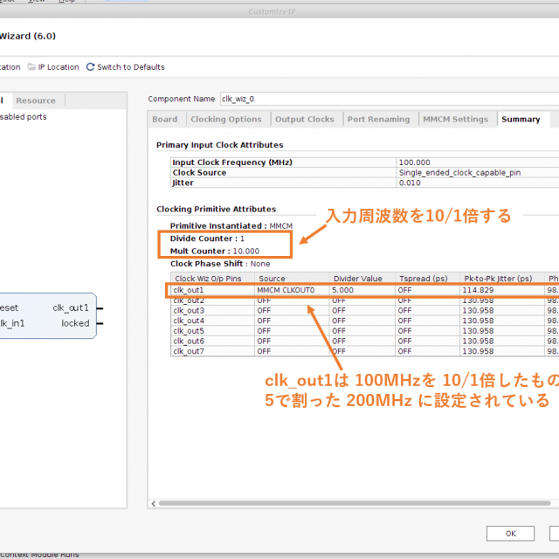Click the locked port on the IP symbol
Image resolution: width=559 pixels, height=559 pixels.
click(x=75, y=323)
